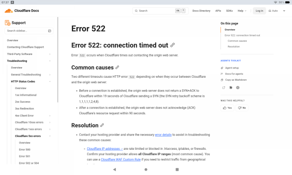Open 3xx Redirection in sidebar
Image resolution: width=292 pixels, height=175 pixels.
24,108
